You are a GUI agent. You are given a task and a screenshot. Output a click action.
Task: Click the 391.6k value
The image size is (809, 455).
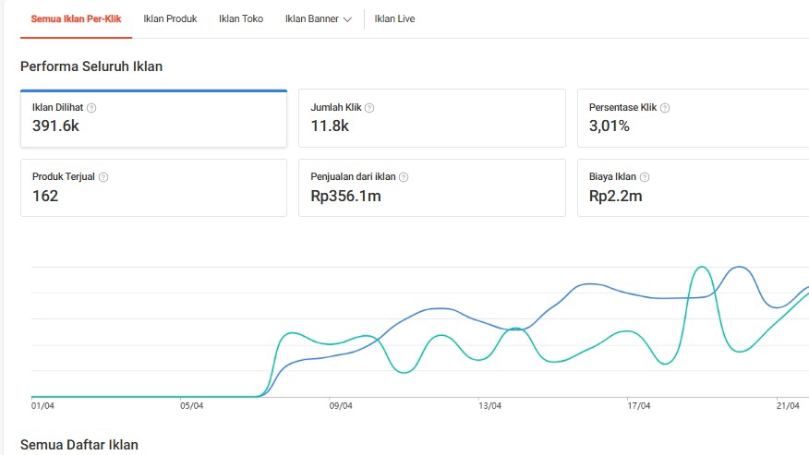point(55,126)
